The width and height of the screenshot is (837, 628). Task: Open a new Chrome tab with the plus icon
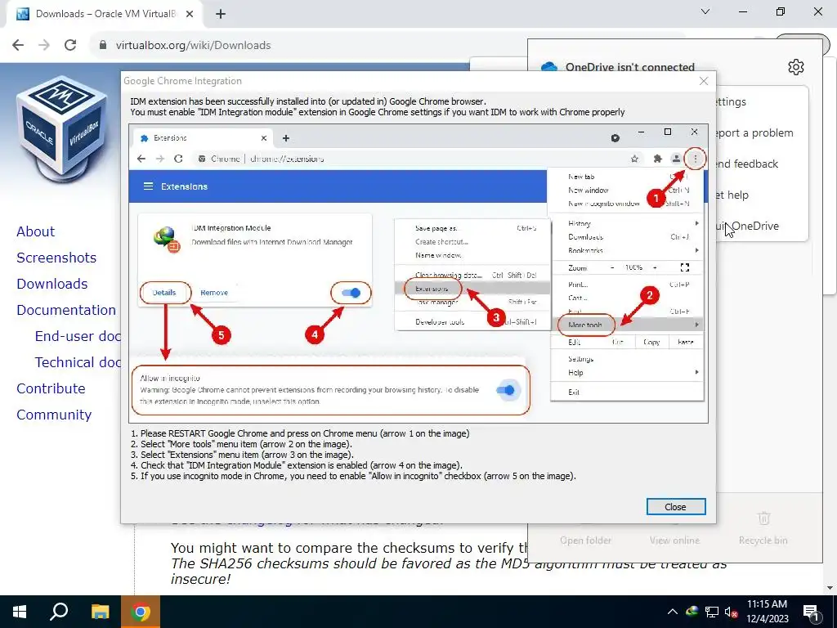click(x=221, y=14)
